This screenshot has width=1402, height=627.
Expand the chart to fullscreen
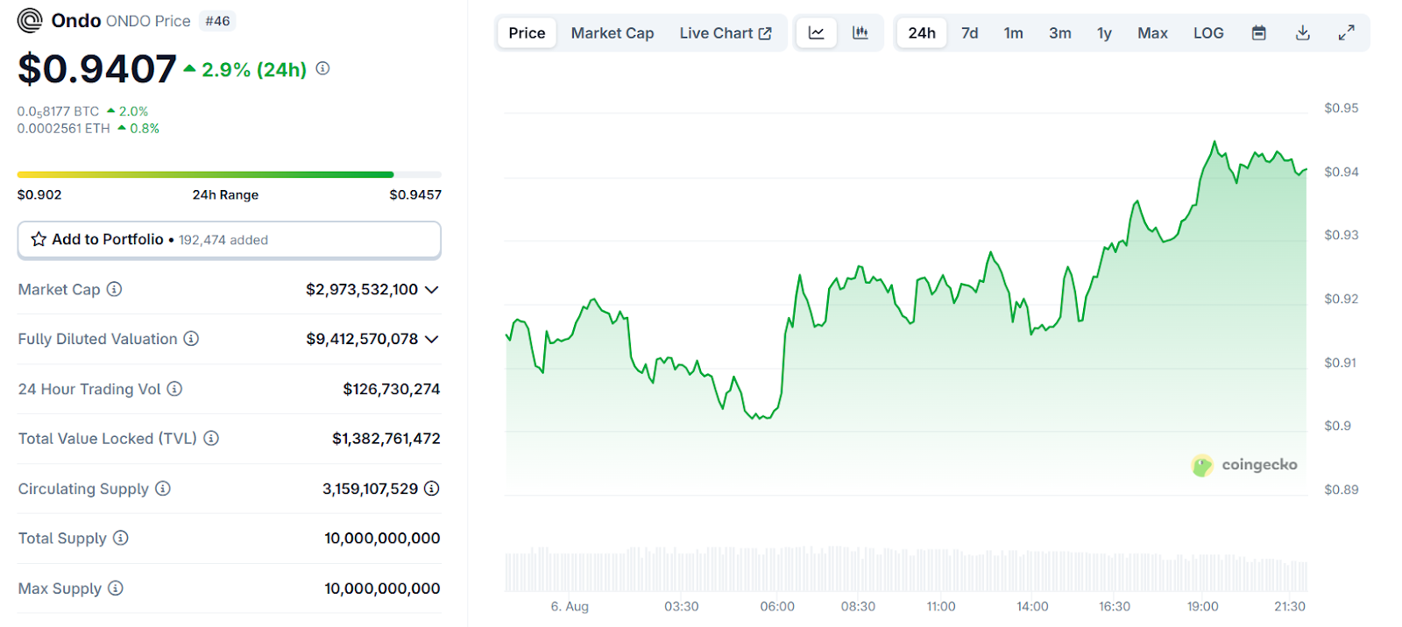pos(1347,33)
